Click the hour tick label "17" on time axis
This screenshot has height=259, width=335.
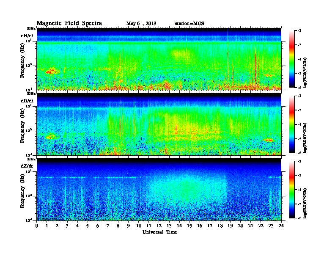[210, 226]
